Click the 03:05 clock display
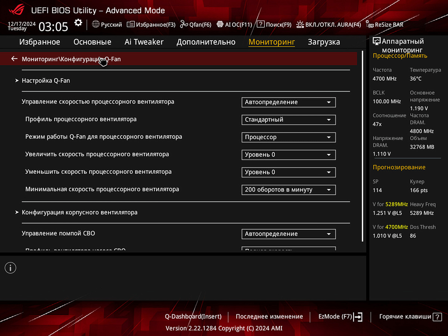Image resolution: width=448 pixels, height=336 pixels. pyautogui.click(x=53, y=27)
